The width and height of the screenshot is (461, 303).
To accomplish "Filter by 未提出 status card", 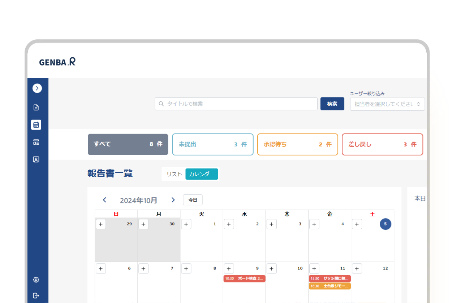I will [212, 144].
